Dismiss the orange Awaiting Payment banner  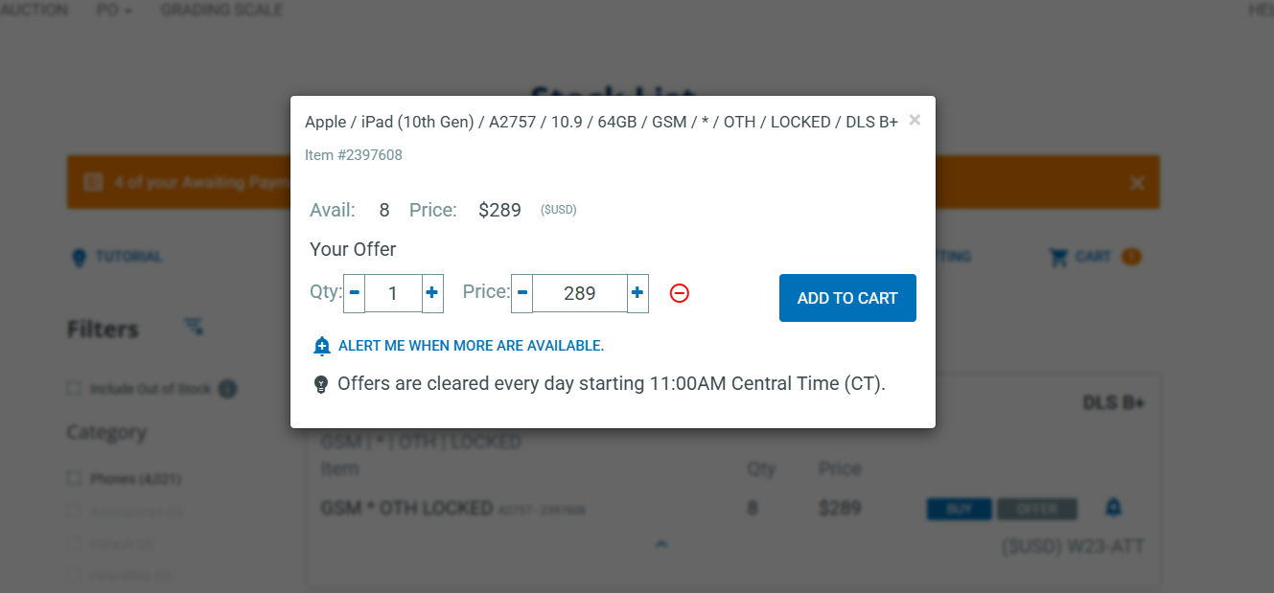[1137, 183]
